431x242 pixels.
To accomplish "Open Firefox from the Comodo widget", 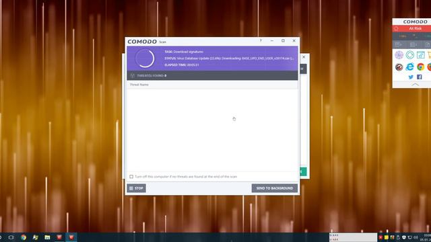I will [430, 67].
